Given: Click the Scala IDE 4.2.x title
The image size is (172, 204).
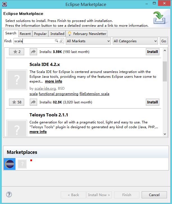Looking at the screenshot, I should 45,65.
